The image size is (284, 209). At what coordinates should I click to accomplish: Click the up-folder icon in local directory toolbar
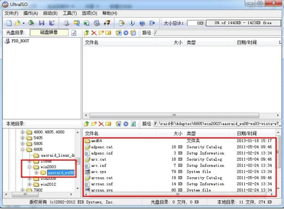tap(87, 124)
